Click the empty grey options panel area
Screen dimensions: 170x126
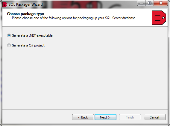(85, 76)
